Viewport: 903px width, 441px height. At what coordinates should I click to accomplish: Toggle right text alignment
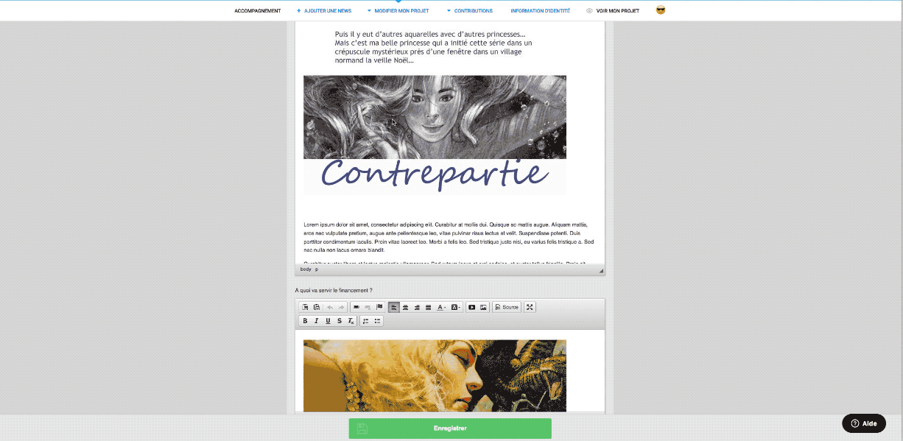coord(417,307)
